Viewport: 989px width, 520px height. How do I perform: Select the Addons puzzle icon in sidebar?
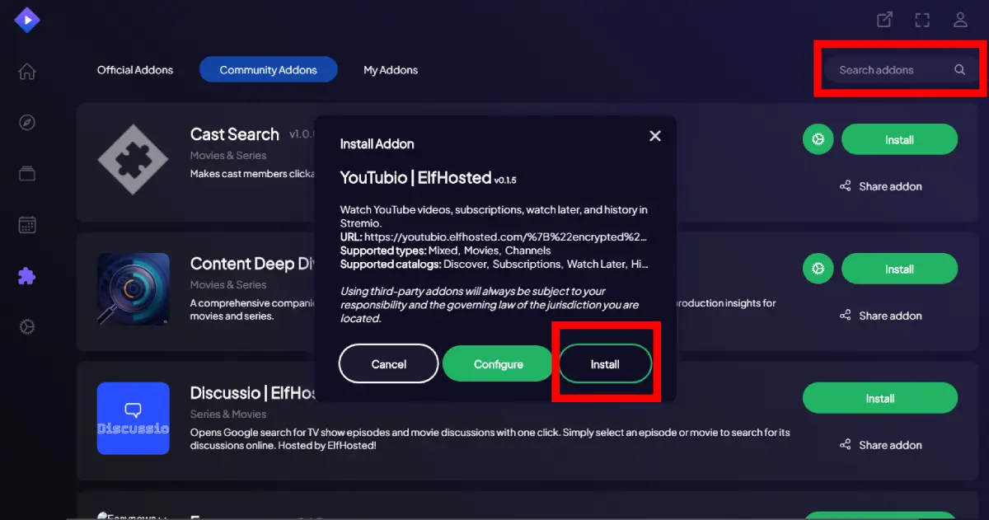27,276
